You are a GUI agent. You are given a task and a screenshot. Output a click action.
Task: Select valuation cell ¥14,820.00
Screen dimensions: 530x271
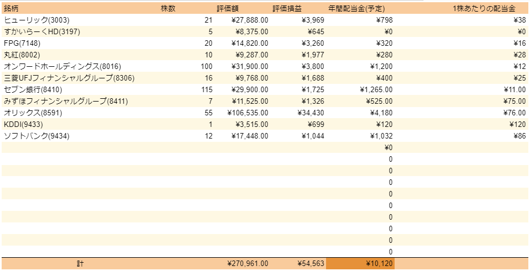(250, 43)
